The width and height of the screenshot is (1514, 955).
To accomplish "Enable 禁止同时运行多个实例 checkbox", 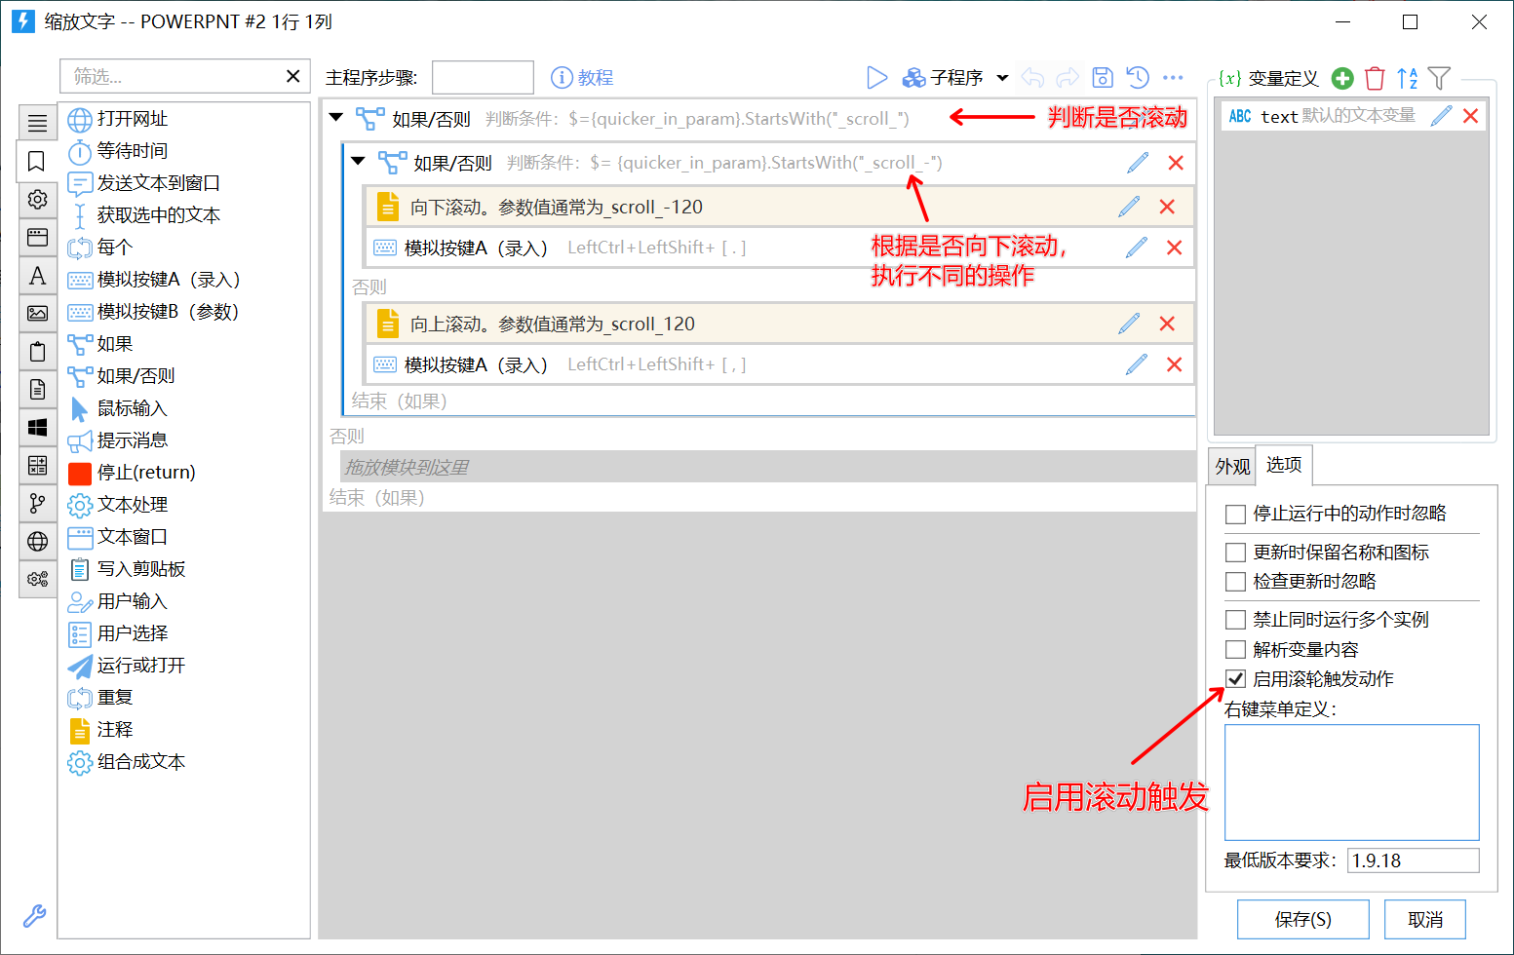I will 1235,620.
